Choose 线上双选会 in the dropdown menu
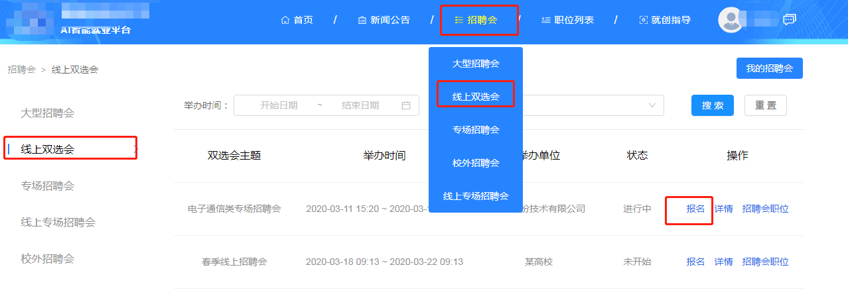This screenshot has width=848, height=306. pyautogui.click(x=475, y=97)
